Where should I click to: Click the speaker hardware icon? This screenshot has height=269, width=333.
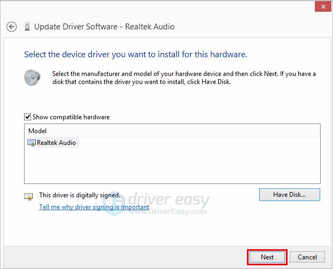click(x=32, y=78)
